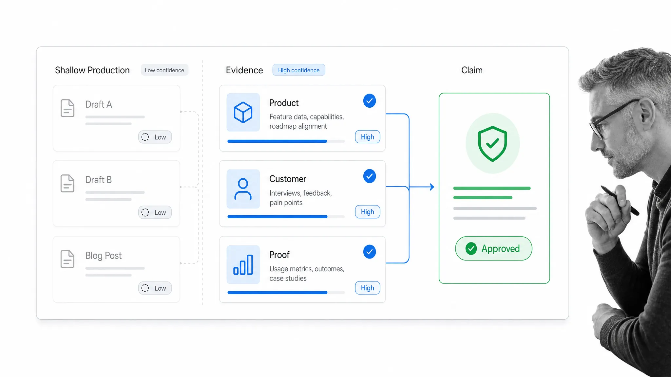This screenshot has width=671, height=377.
Task: Click the Blog Post document icon
Action: pyautogui.click(x=67, y=259)
